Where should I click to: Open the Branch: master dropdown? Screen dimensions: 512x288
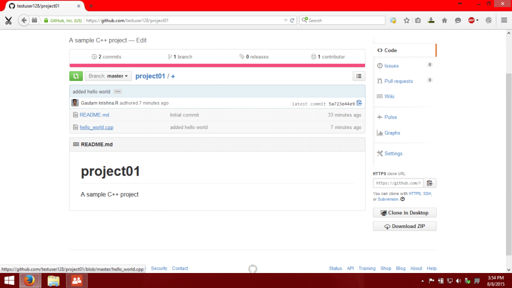point(108,76)
